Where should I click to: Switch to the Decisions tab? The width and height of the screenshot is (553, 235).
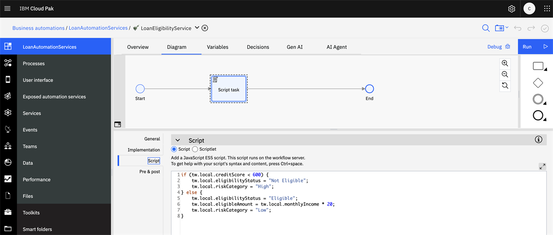pos(258,47)
